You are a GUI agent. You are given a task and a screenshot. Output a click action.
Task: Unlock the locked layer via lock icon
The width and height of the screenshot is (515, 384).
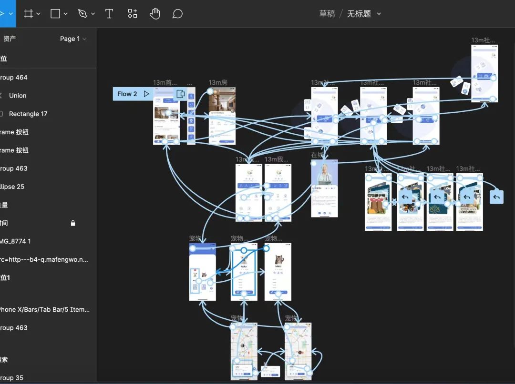73,223
